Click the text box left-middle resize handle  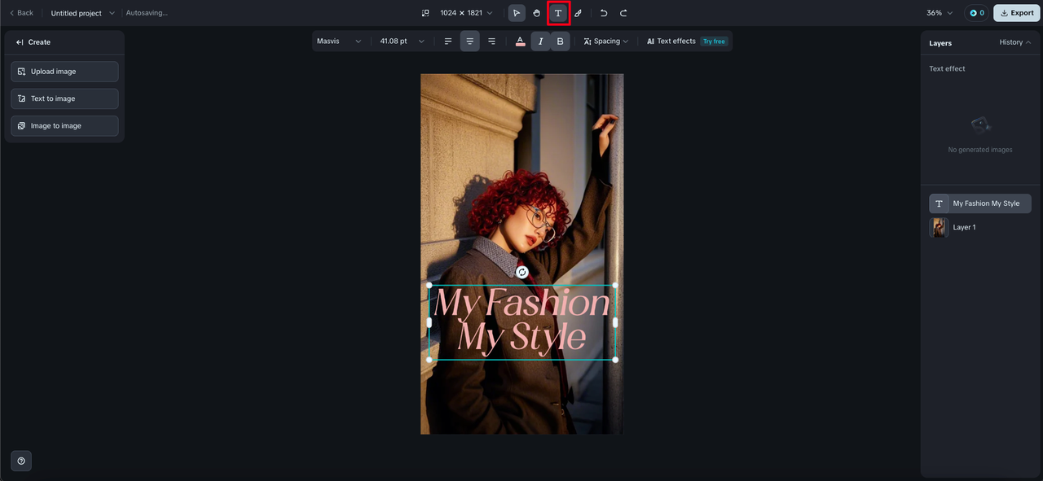(429, 322)
